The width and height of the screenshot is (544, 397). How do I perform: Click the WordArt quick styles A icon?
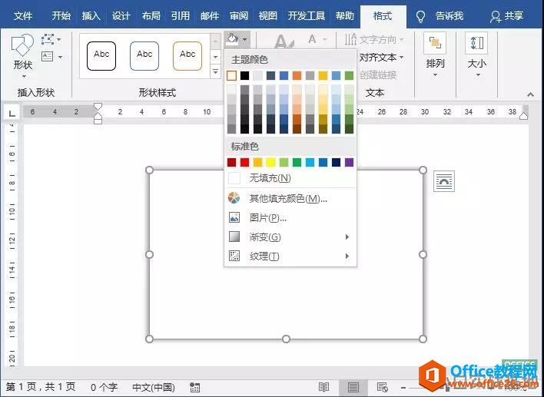(x=284, y=41)
